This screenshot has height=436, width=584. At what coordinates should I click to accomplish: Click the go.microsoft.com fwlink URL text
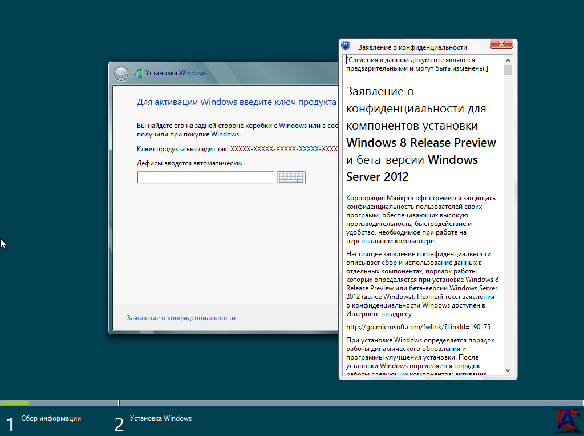tap(418, 327)
